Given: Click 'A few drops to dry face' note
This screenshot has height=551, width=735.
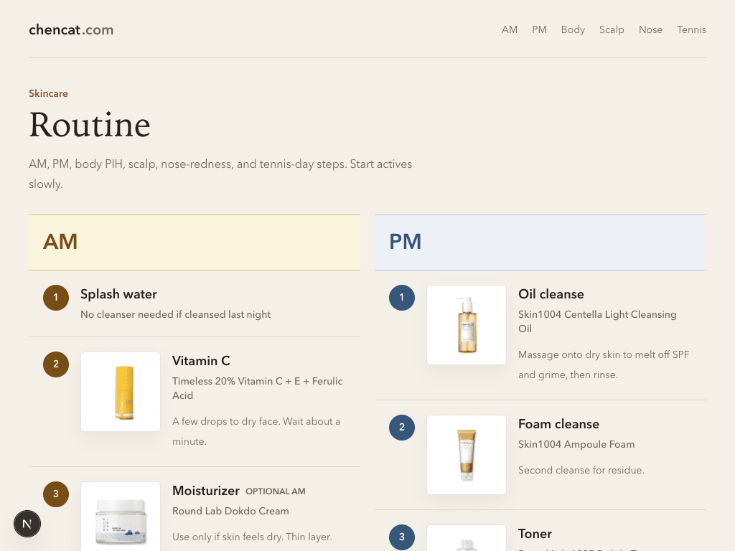Looking at the screenshot, I should tap(256, 431).
